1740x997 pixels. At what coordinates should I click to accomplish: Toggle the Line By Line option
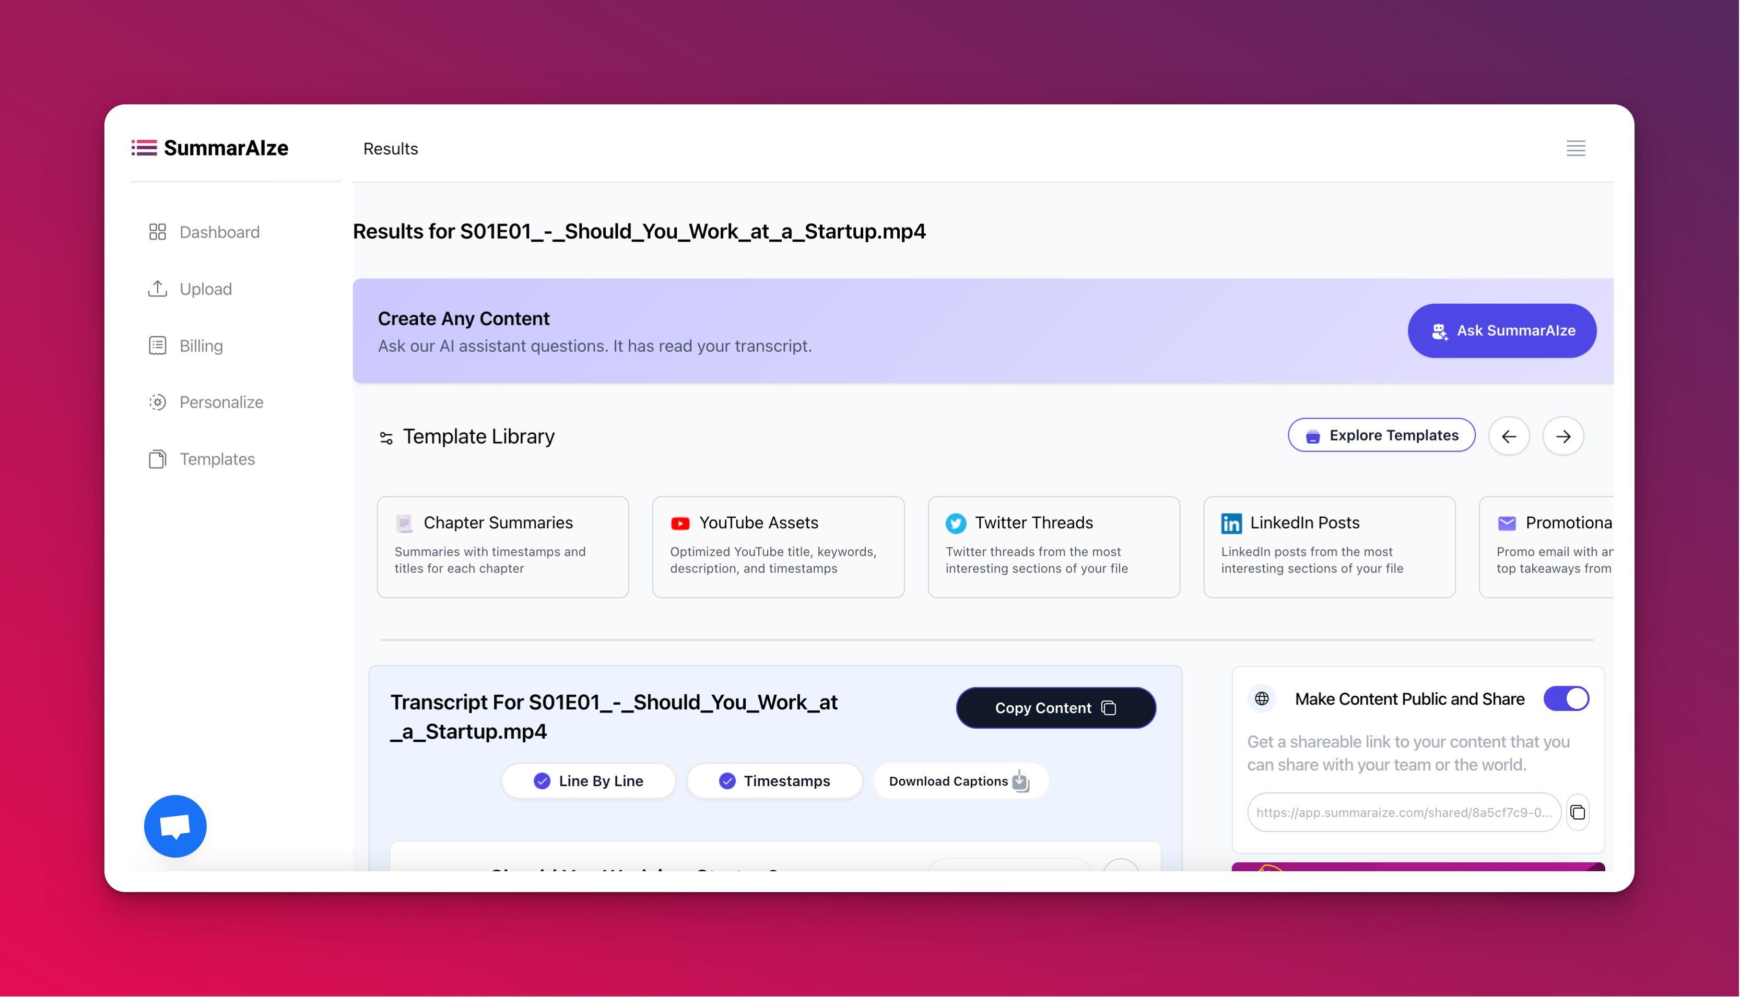589,780
